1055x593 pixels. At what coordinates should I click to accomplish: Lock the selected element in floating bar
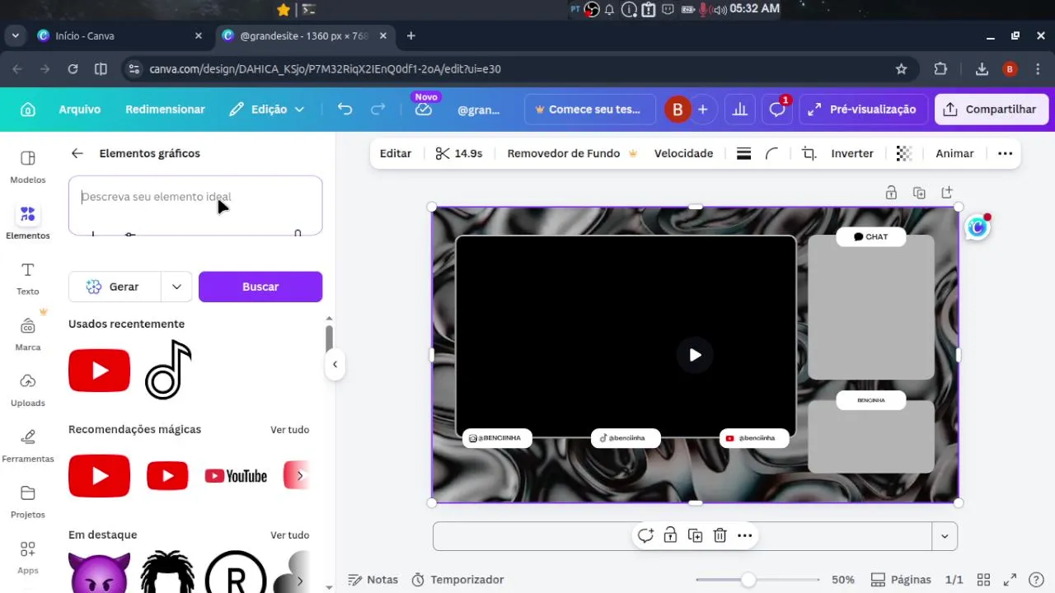[x=670, y=535]
